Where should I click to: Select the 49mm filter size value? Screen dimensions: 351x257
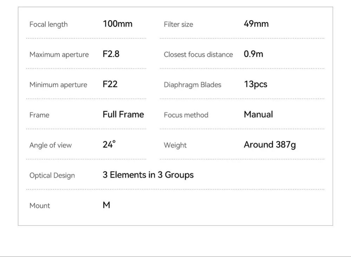pos(256,24)
